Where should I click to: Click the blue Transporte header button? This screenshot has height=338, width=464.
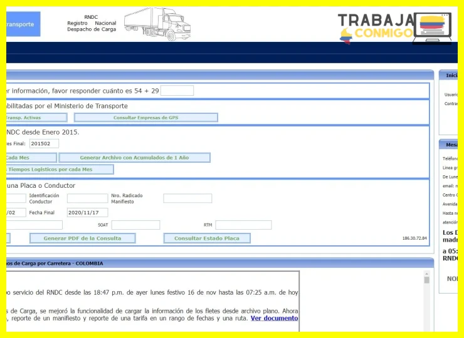point(23,24)
